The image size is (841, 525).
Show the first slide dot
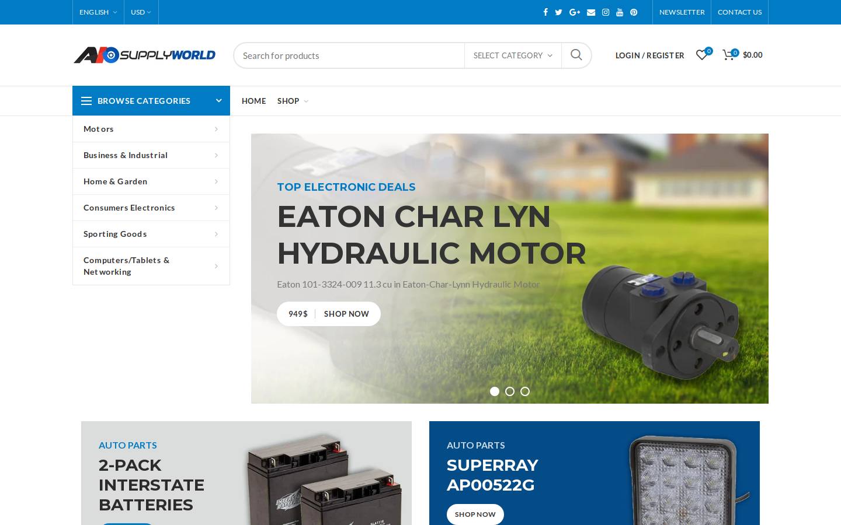tap(495, 391)
